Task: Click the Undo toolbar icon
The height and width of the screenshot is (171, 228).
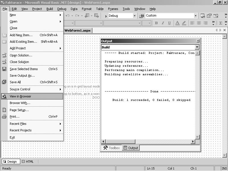Action: [x=68, y=16]
